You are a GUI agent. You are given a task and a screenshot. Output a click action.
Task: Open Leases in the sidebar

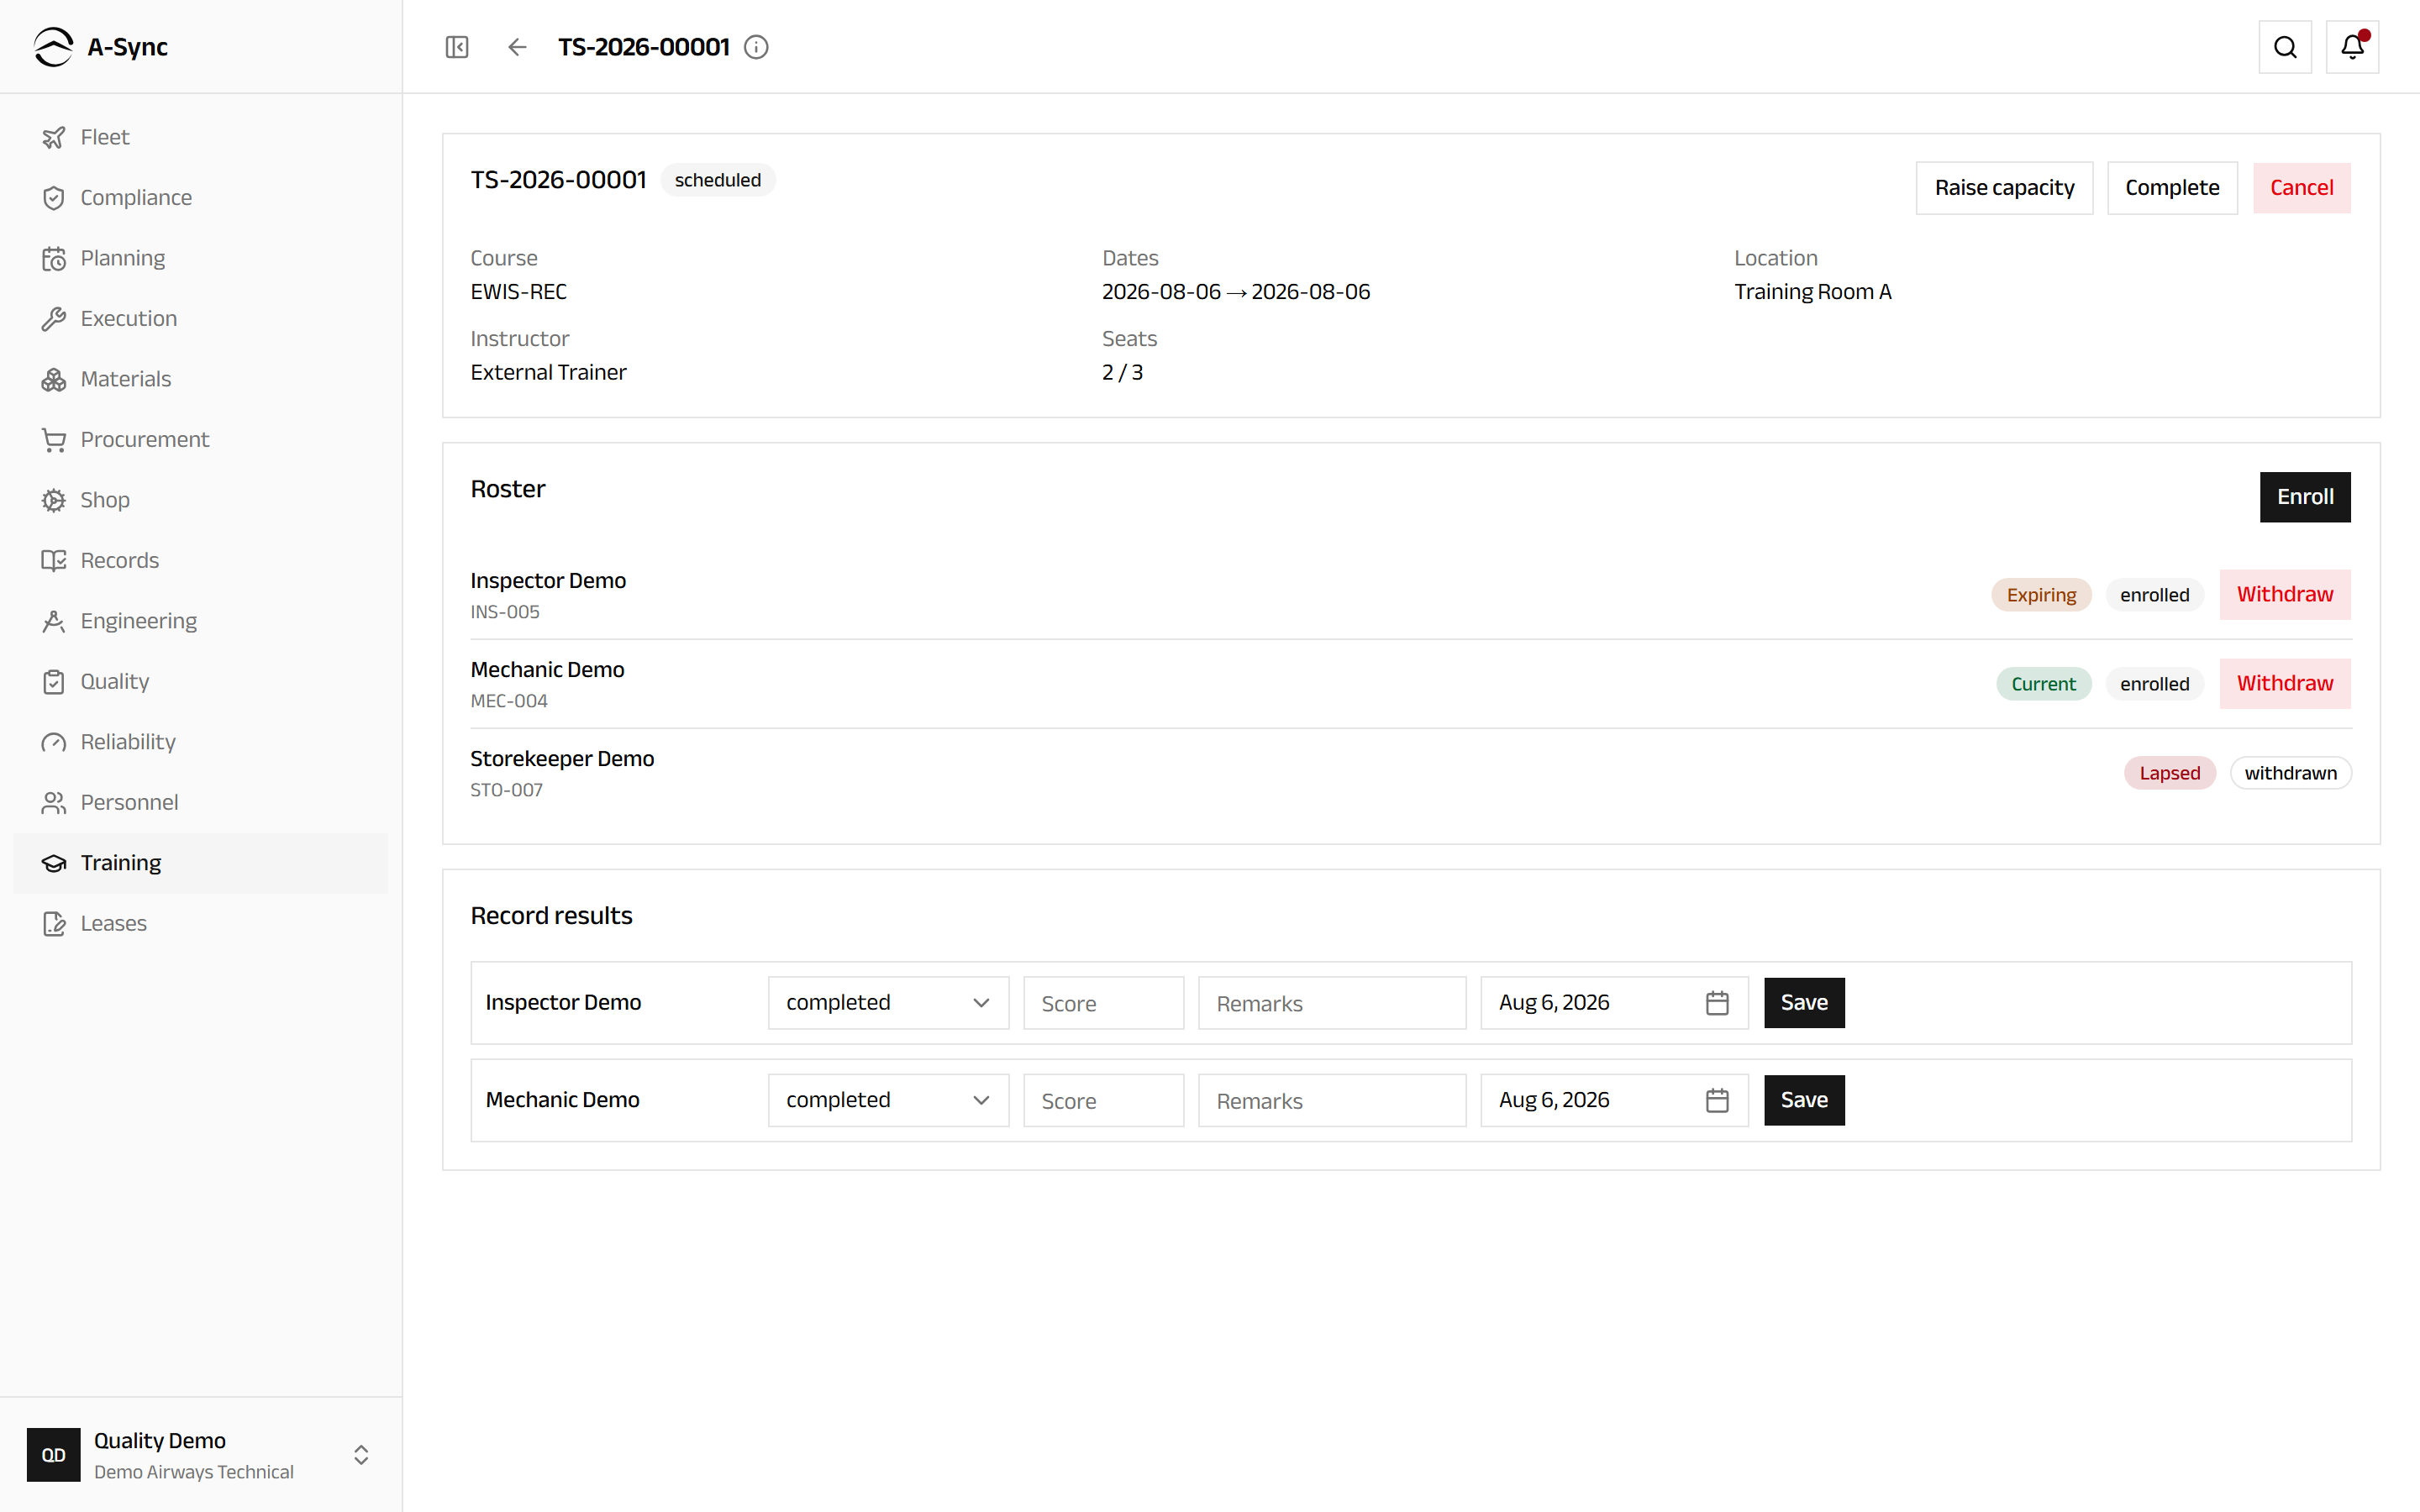201,924
